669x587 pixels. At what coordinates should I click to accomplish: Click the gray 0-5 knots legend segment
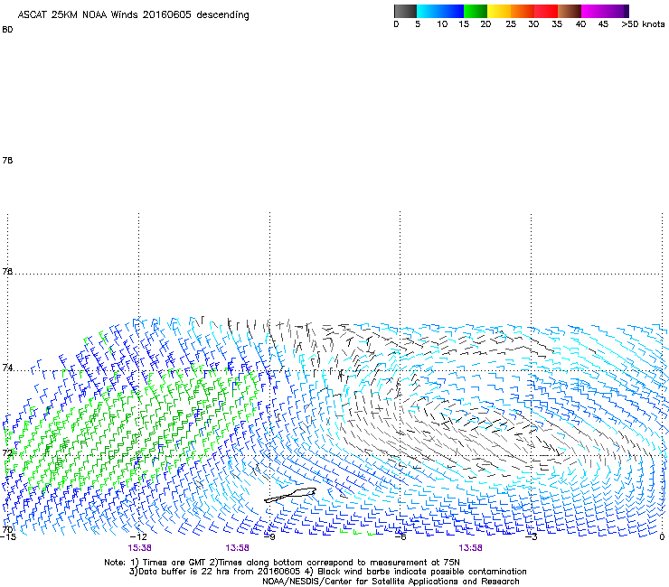click(406, 11)
